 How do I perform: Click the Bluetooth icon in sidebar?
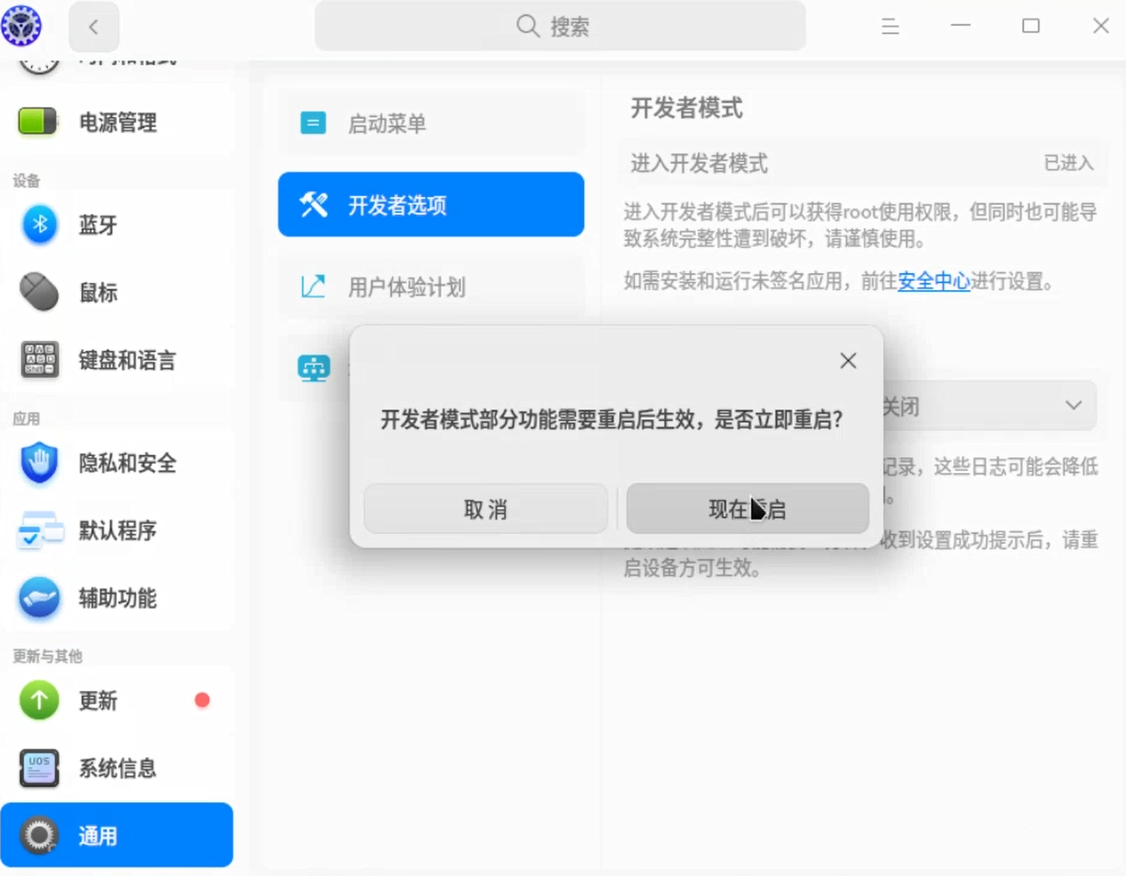(x=39, y=225)
